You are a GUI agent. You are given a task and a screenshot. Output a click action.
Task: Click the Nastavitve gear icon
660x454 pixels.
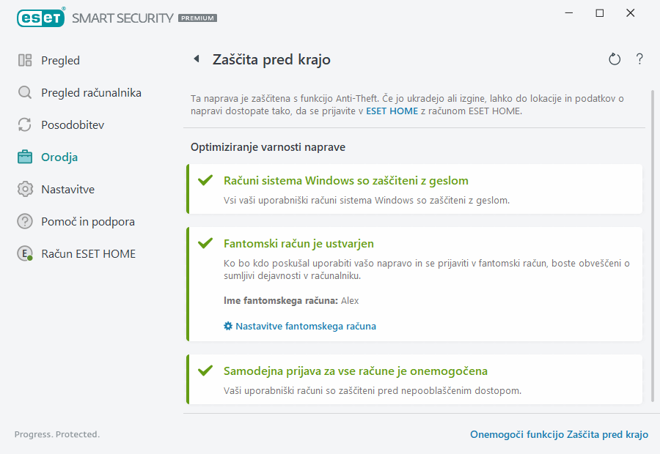pos(26,189)
